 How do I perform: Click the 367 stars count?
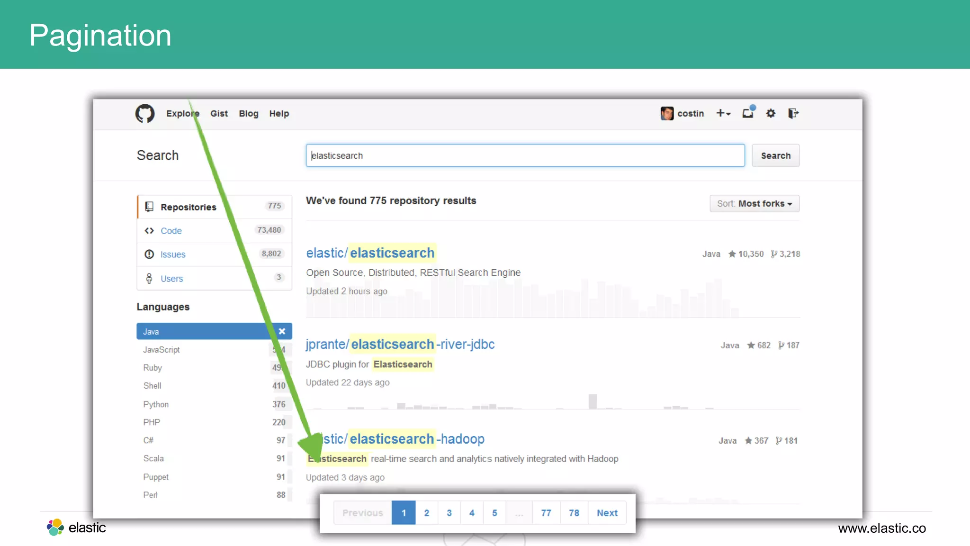(x=756, y=441)
